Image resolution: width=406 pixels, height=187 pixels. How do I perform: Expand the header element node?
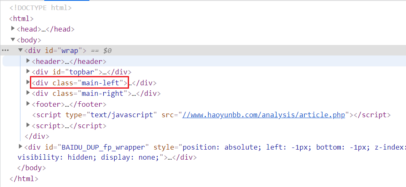coord(28,61)
